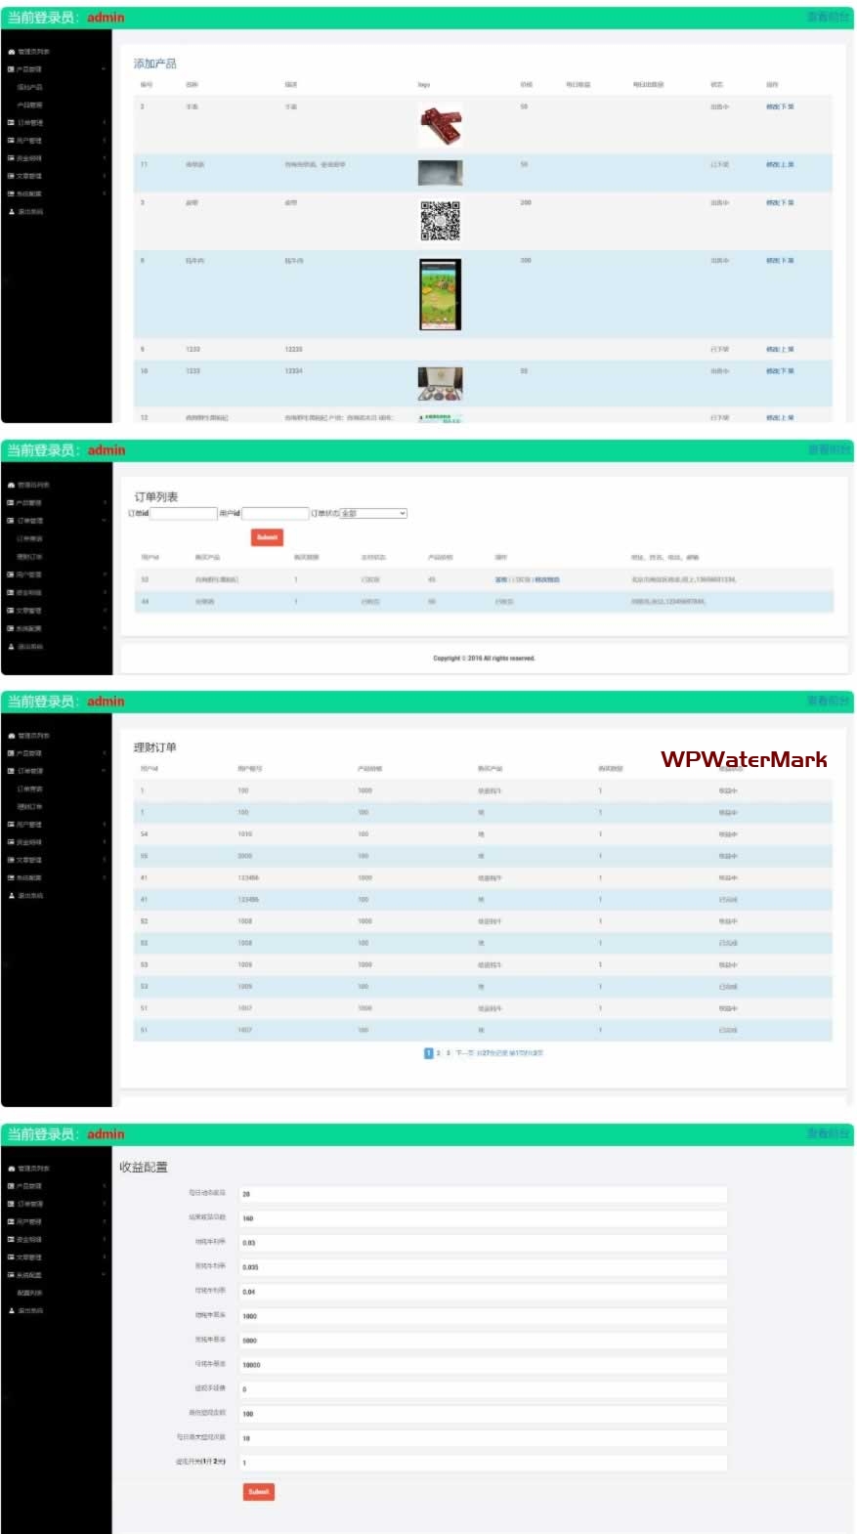
Task: Select 添加产品 submenu item in the sidebar
Action: click(x=29, y=87)
